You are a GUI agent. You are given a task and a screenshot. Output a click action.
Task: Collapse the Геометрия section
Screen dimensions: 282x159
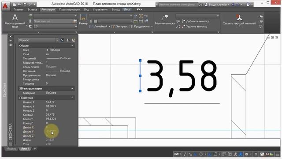(72, 98)
